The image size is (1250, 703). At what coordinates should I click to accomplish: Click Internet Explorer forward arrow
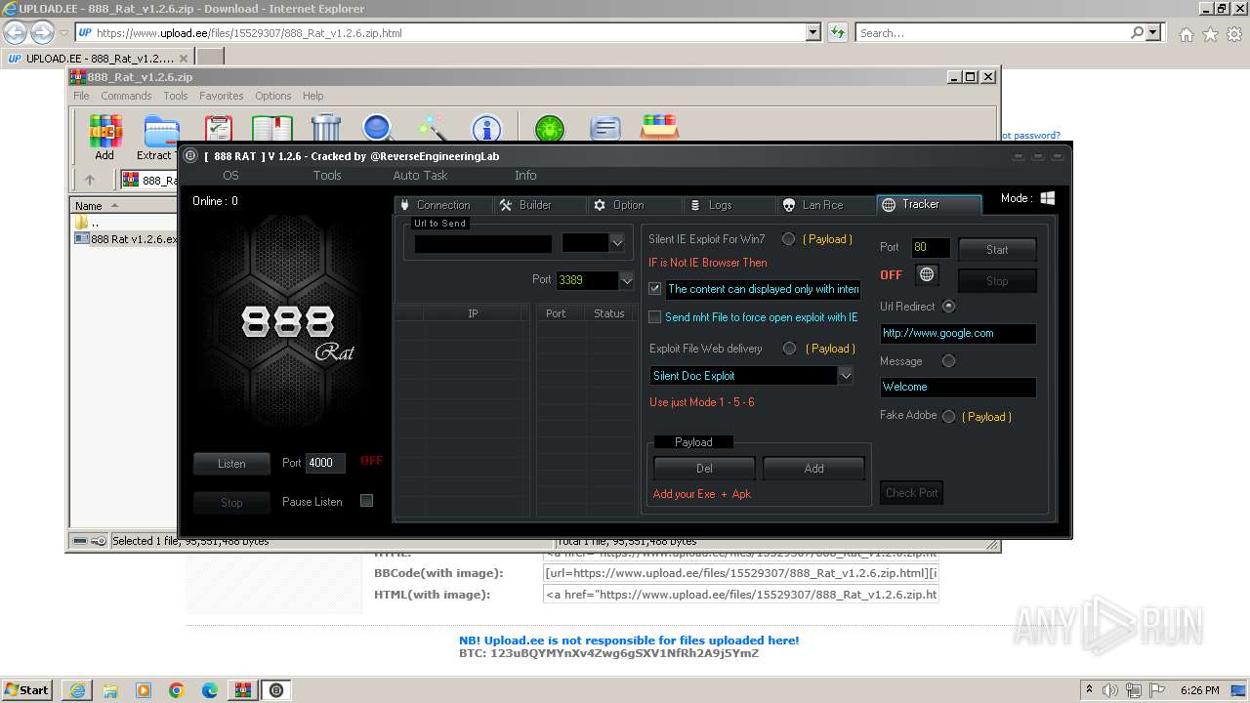coord(42,32)
